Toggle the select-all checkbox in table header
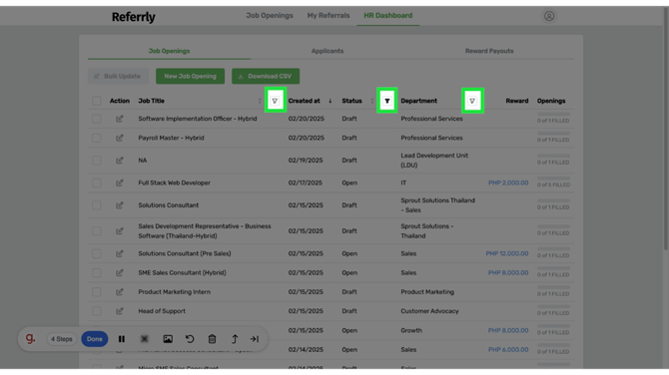The height and width of the screenshot is (375, 669). tap(97, 101)
